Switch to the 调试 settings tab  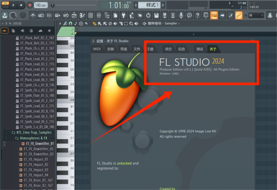pyautogui.click(x=200, y=49)
